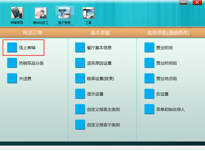Image resolution: width=205 pixels, height=151 pixels.
Task: Click the 基本参数 column header
Action: (x=100, y=33)
